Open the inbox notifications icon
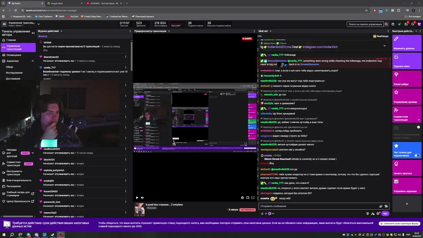Screen dimensions: 423x238 (x=406, y=24)
